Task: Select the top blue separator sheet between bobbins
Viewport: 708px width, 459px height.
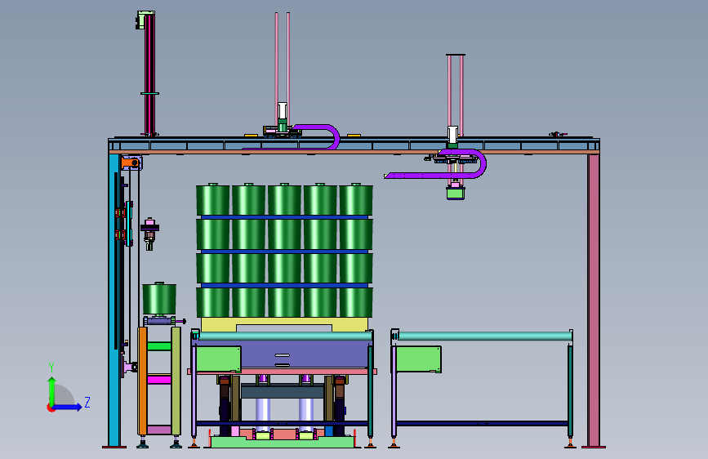Action: pyautogui.click(x=284, y=217)
